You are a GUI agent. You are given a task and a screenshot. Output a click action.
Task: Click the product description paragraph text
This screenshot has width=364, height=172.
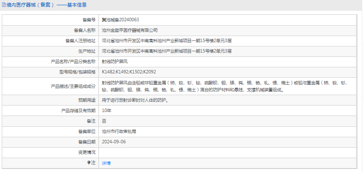(224, 86)
